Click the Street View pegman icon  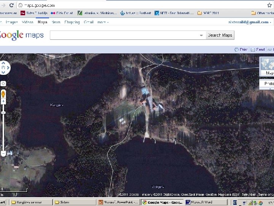(x=3, y=94)
